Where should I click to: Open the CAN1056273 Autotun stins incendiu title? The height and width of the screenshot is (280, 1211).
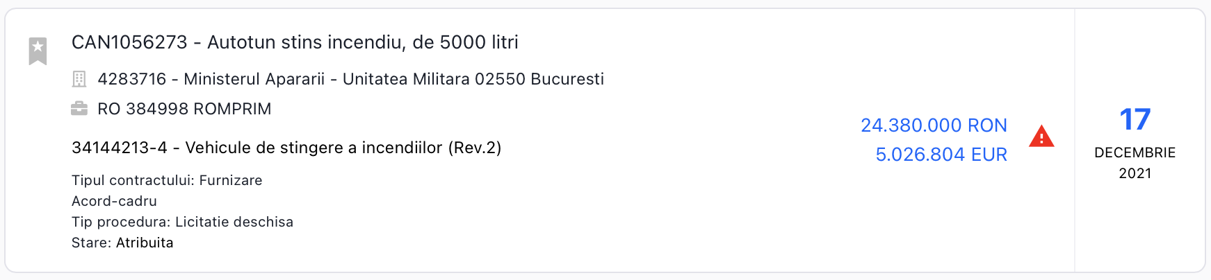click(295, 42)
